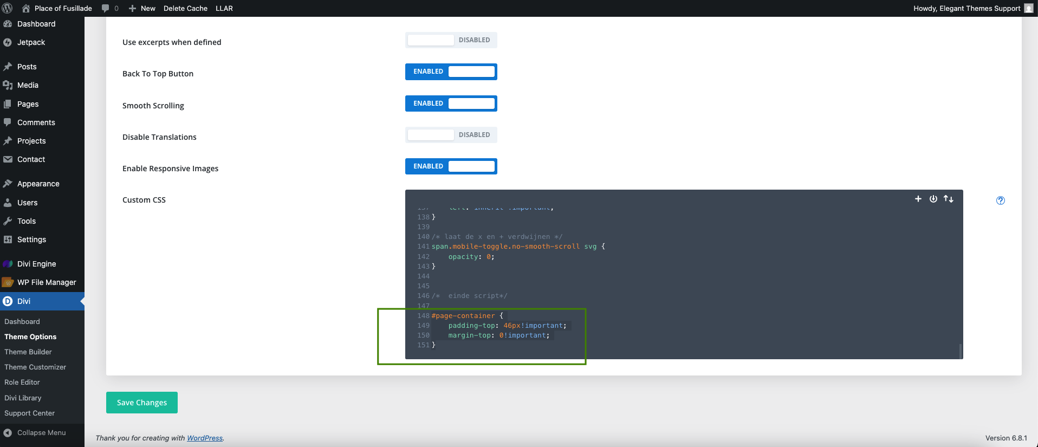1038x447 pixels.
Task: Turn off Smooth Scrolling toggle
Action: point(451,103)
